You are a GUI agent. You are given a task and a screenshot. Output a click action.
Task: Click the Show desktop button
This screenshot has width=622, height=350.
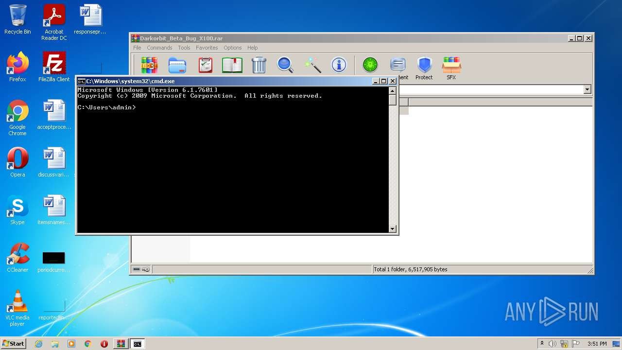tap(617, 344)
